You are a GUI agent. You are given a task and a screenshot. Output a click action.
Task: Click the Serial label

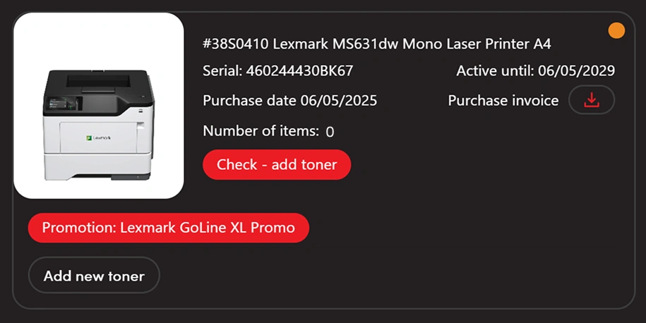[222, 71]
